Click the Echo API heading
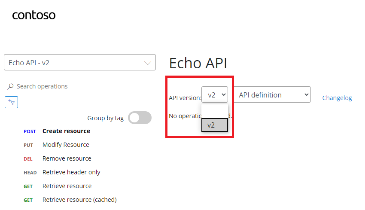 (198, 63)
